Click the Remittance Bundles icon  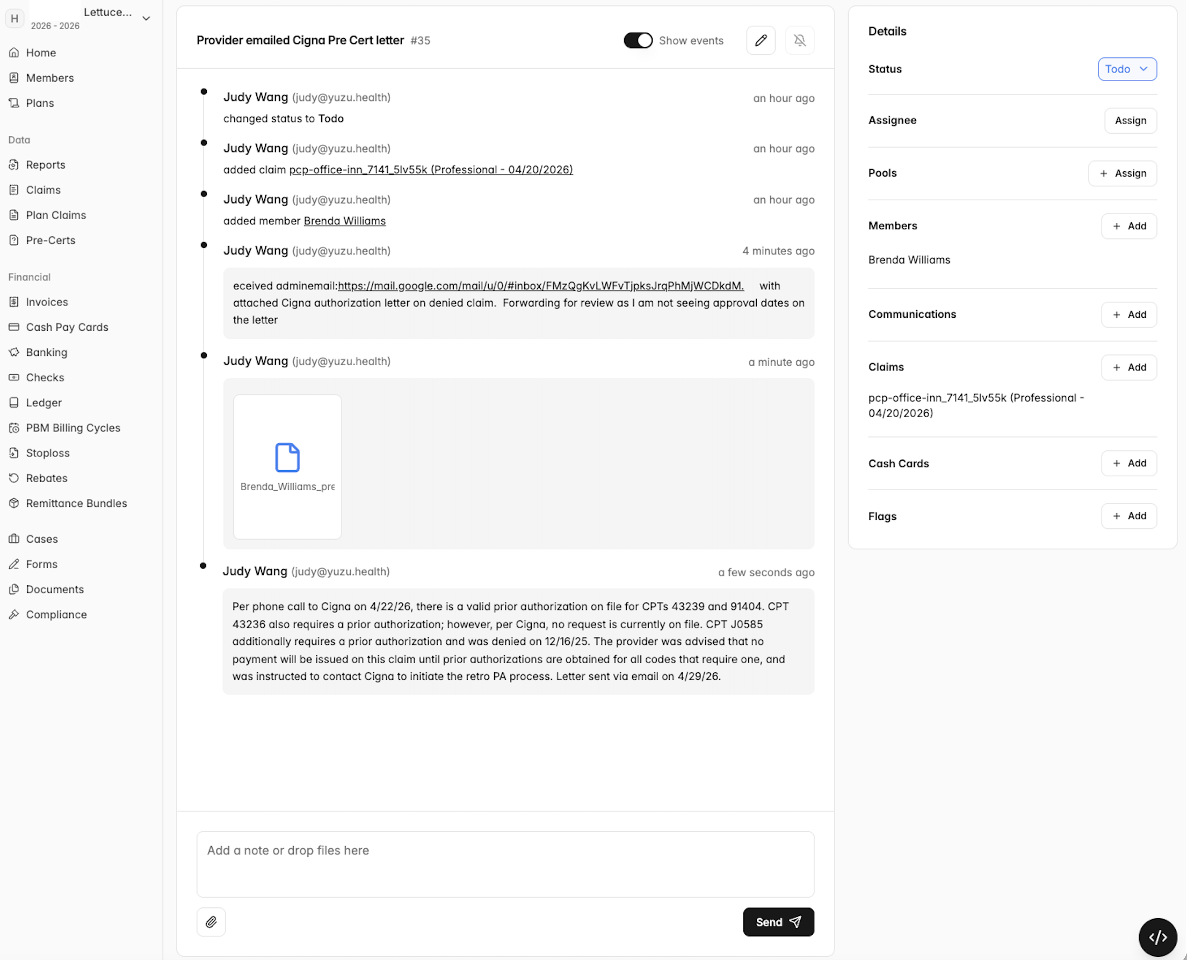pyautogui.click(x=14, y=503)
